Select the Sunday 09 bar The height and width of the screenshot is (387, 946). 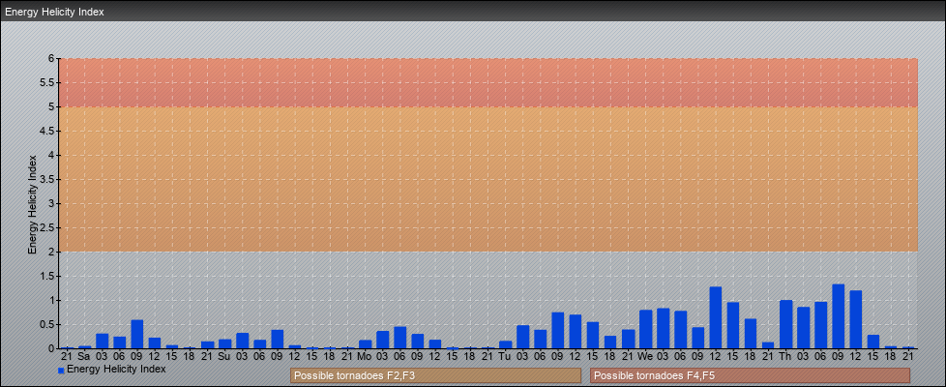click(x=277, y=340)
